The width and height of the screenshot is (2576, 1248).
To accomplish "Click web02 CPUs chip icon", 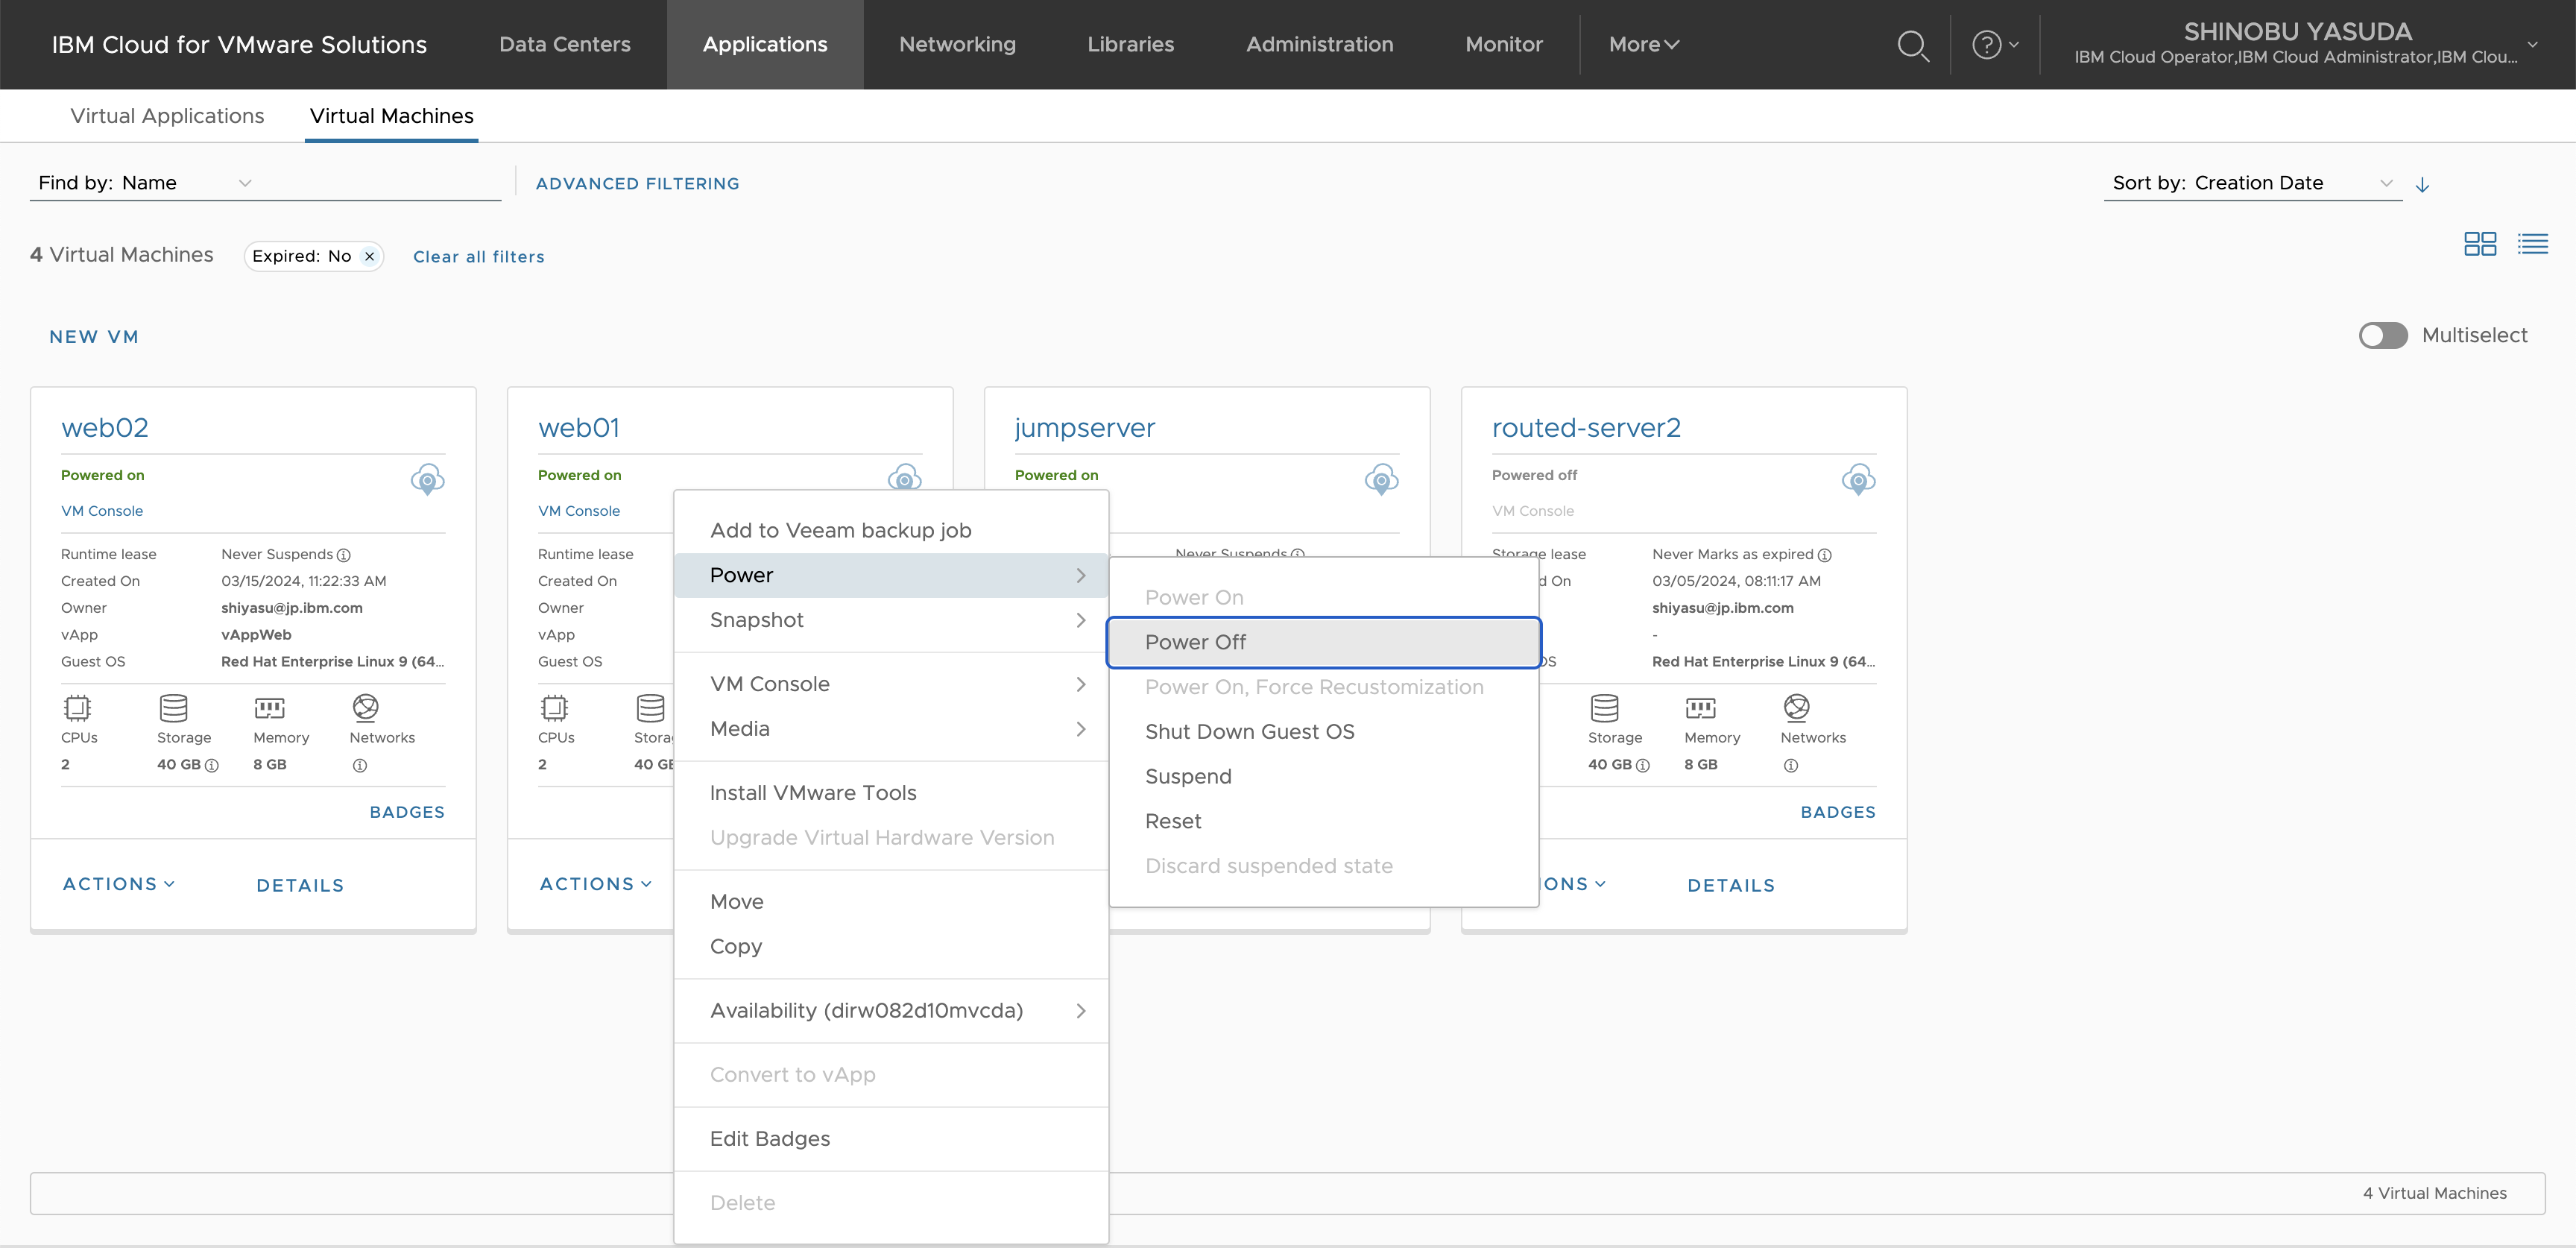I will point(77,708).
